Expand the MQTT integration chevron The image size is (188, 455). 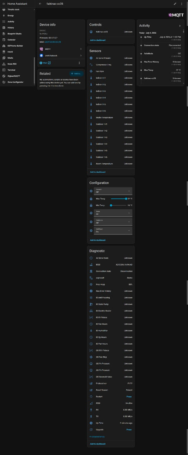[81, 49]
